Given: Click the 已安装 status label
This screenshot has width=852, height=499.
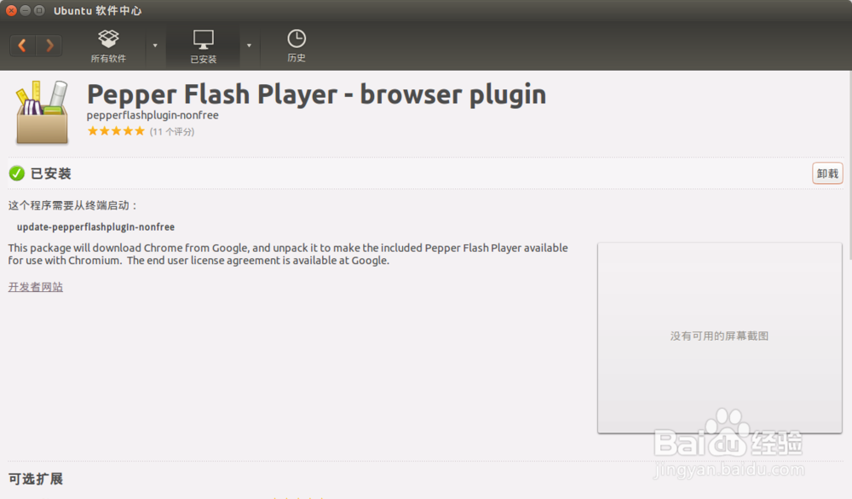Looking at the screenshot, I should point(51,174).
